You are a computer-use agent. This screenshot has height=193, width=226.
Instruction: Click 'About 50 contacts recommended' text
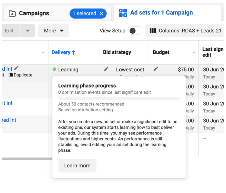[x=91, y=104]
